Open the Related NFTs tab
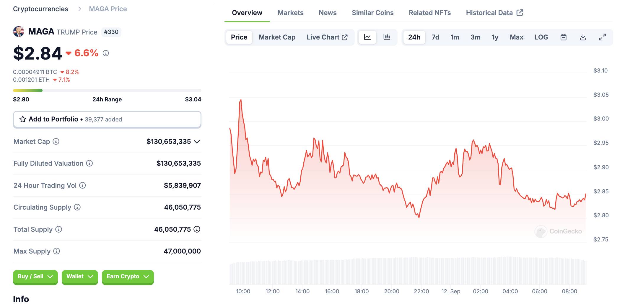The width and height of the screenshot is (625, 306). (430, 13)
